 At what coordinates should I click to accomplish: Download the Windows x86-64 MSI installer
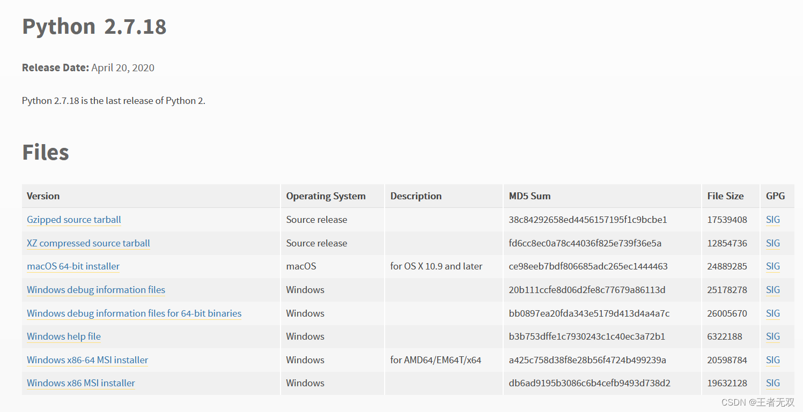[87, 360]
